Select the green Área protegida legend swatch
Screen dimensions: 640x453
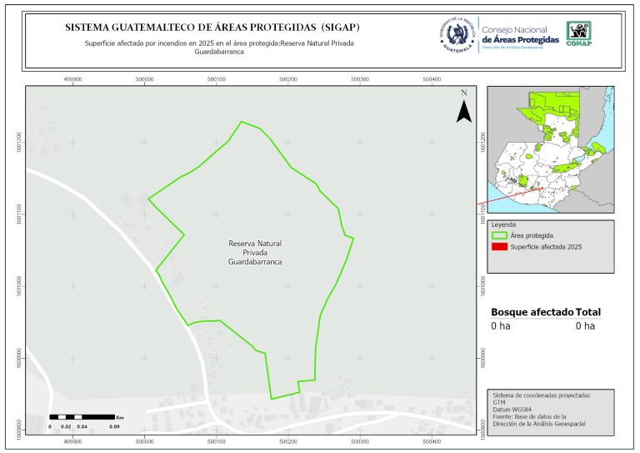500,236
